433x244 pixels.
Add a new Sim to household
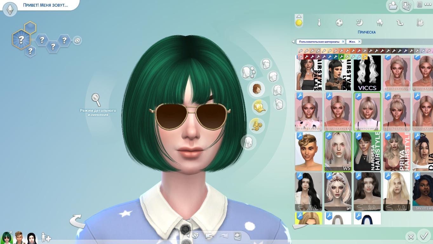[46, 237]
